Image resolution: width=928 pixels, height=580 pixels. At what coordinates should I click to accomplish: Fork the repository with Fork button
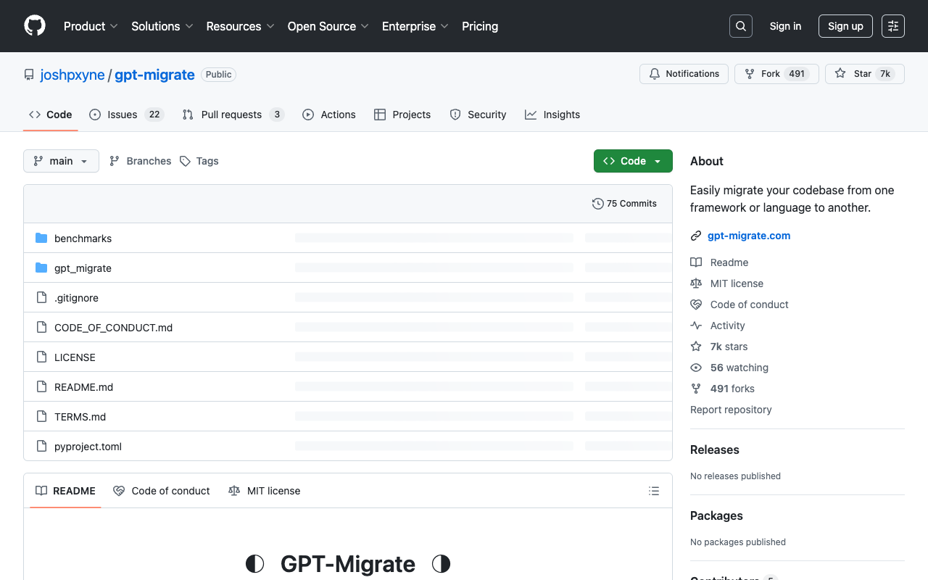[x=776, y=74]
